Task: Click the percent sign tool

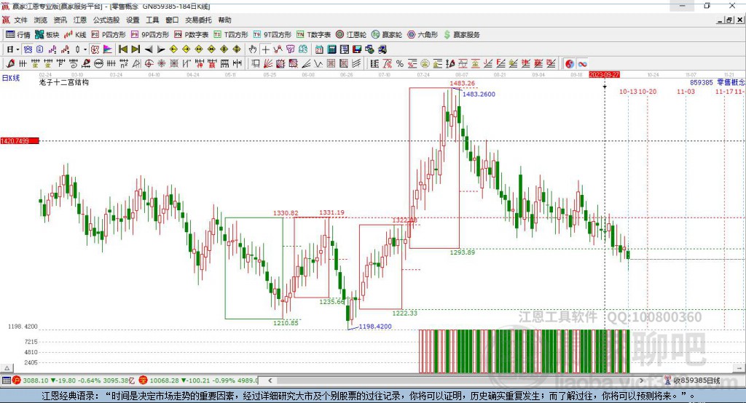Action: (400, 64)
